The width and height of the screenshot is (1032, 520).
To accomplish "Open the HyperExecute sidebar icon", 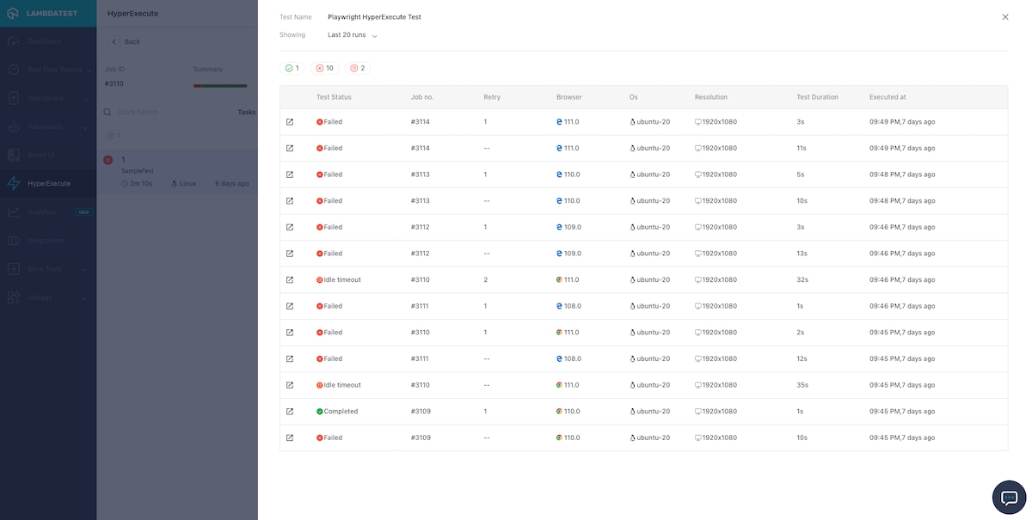I will [x=13, y=182].
